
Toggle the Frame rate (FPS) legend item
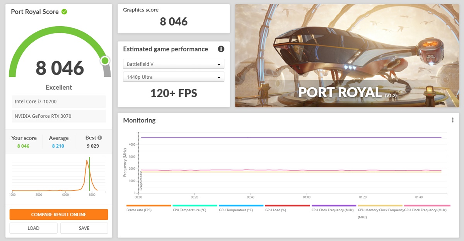(148, 208)
